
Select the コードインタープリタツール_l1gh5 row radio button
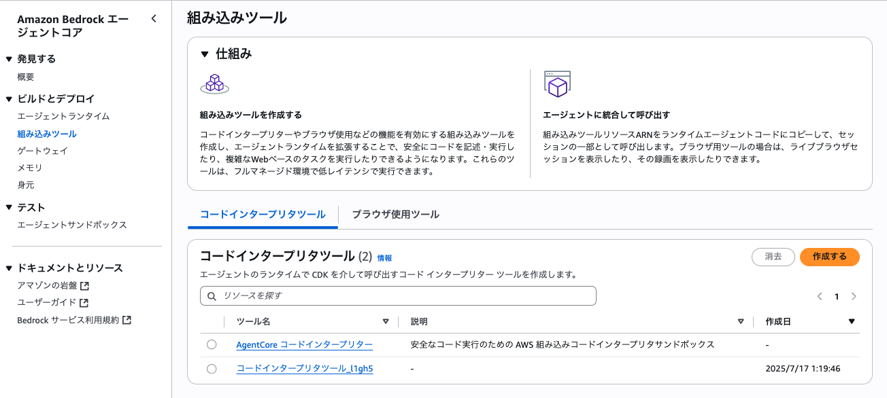(212, 369)
